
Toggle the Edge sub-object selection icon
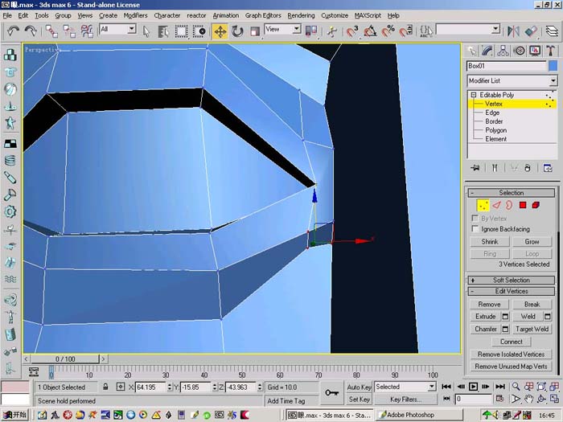[496, 205]
